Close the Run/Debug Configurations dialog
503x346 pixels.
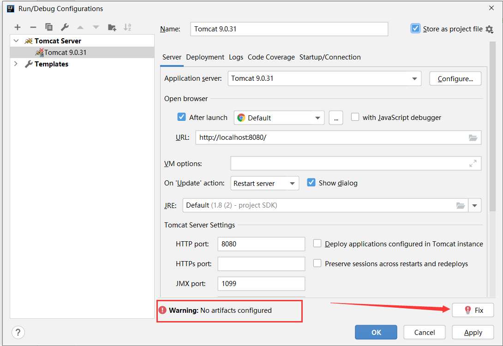491,8
